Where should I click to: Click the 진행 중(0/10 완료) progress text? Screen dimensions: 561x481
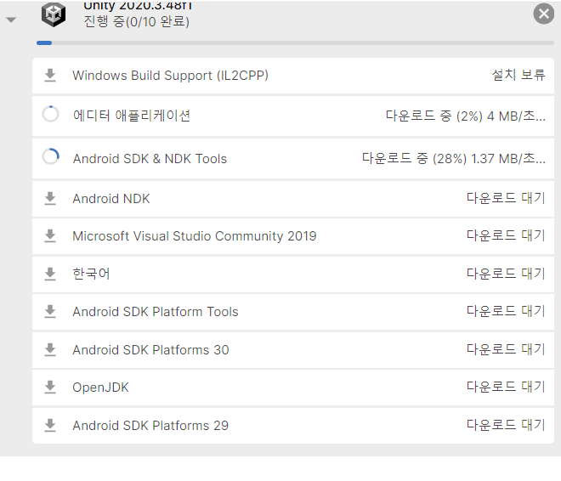[x=136, y=22]
